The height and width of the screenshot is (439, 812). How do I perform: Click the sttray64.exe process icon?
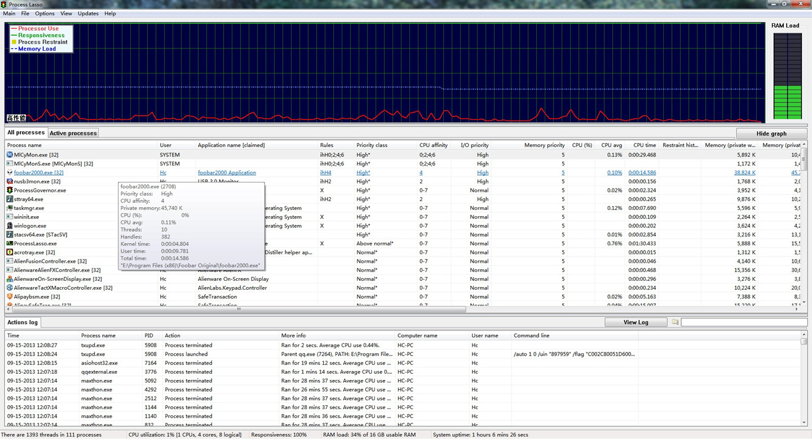[x=10, y=199]
